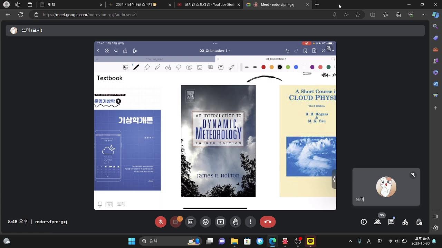442x248 pixels.
Task: Open host controls lock icon
Action: 419,222
